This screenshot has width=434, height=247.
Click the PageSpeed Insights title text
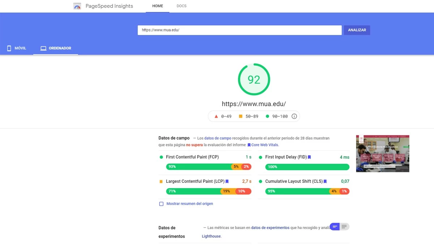click(x=109, y=6)
